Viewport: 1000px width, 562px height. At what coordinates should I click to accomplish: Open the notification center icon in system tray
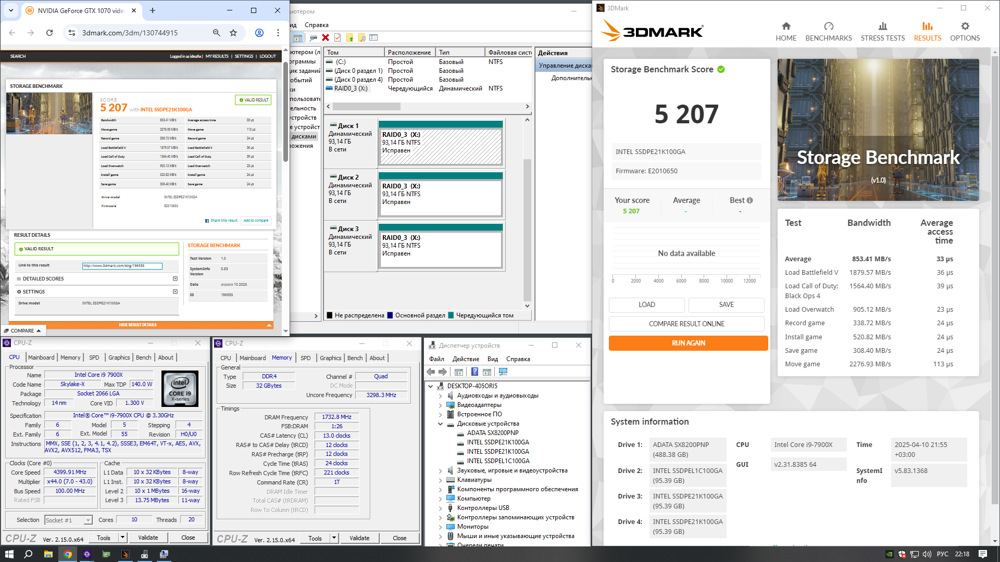tap(983, 554)
